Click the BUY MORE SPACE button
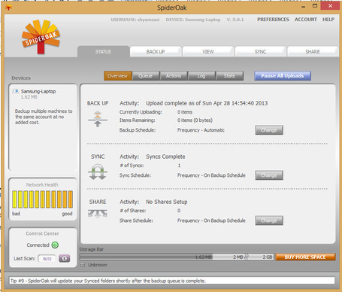The width and height of the screenshot is (342, 292). 305,257
